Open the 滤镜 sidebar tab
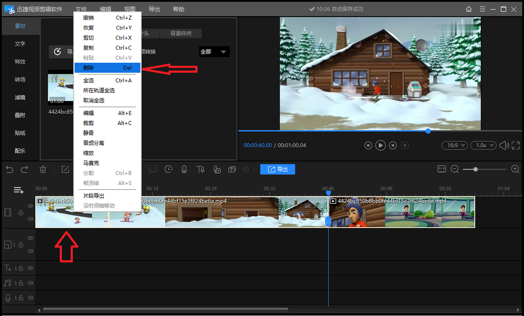This screenshot has height=316, width=524. [20, 98]
